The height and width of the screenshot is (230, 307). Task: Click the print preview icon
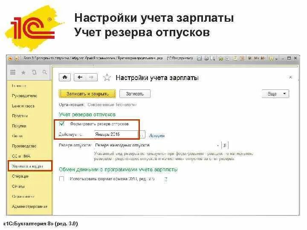[213, 58]
